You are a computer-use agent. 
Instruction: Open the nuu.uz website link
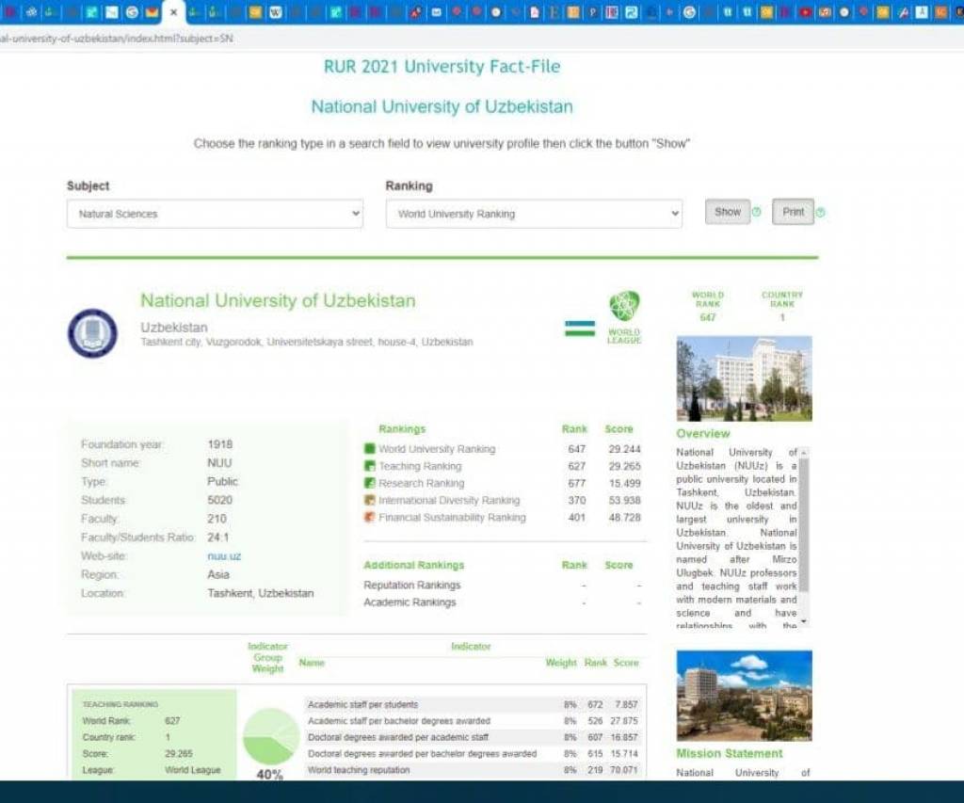tap(224, 556)
